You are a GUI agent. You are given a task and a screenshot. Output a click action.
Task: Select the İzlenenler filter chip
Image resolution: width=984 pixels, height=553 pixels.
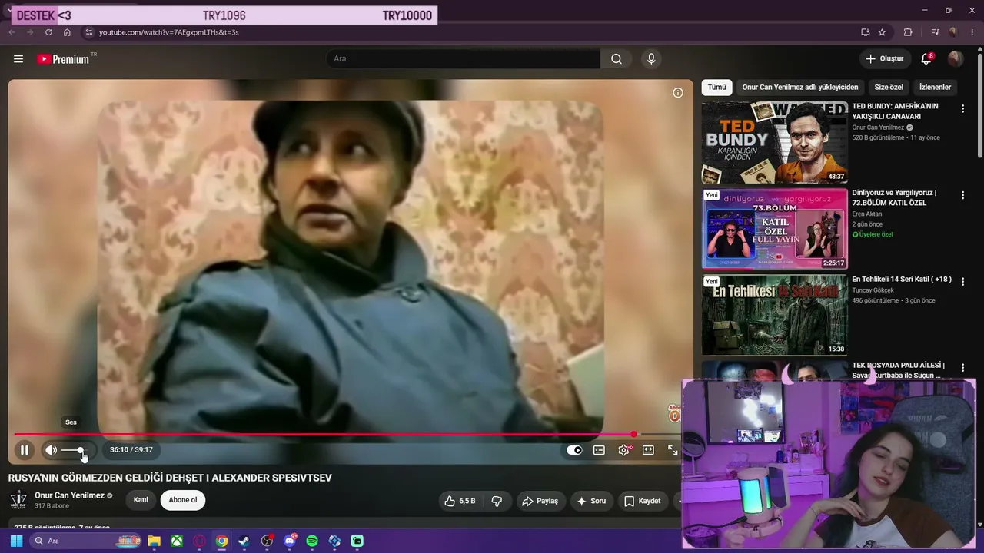[936, 87]
